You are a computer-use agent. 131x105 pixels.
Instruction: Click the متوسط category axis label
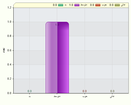click(x=57, y=96)
